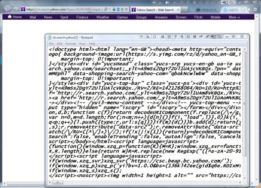Open the Notepad File menu
The height and width of the screenshot is (188, 261).
coord(51,44)
